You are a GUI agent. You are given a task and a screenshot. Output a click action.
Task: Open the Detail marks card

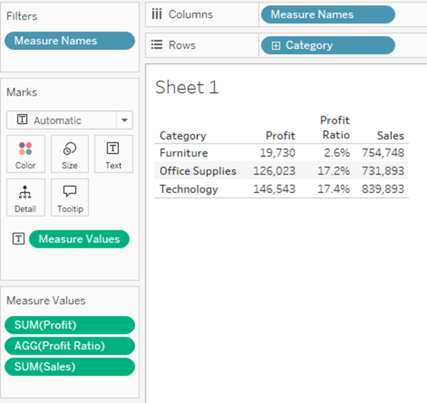tap(26, 198)
